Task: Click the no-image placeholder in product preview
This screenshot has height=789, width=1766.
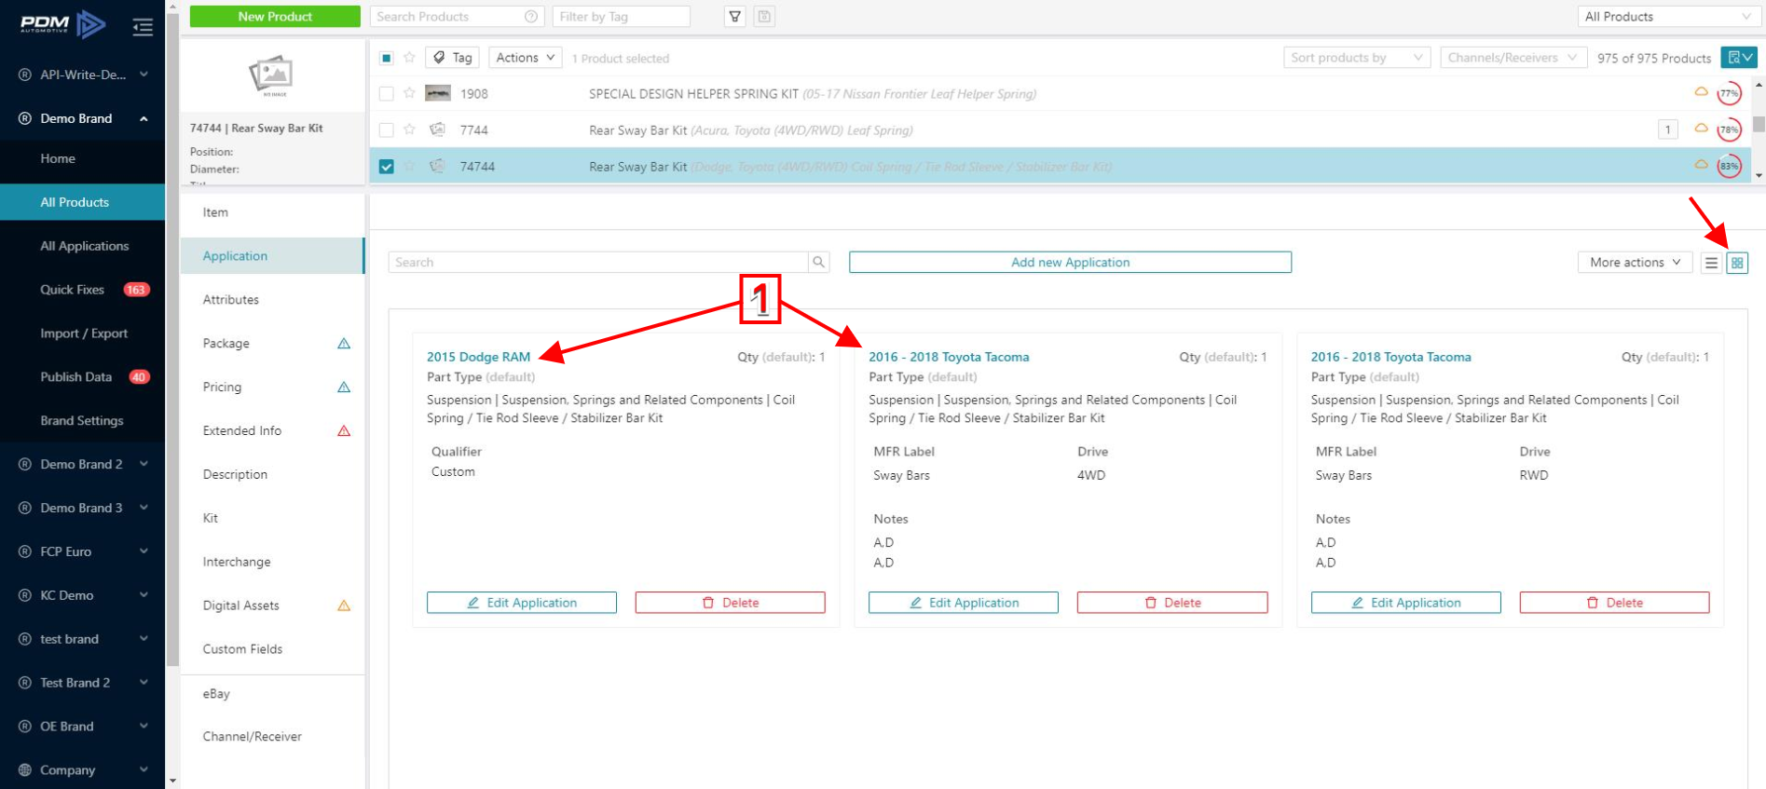Action: [272, 75]
